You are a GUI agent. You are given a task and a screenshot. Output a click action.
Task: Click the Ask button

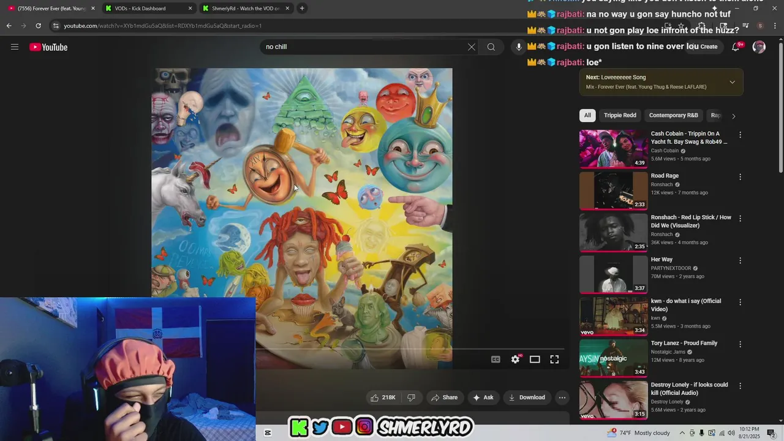coord(483,398)
